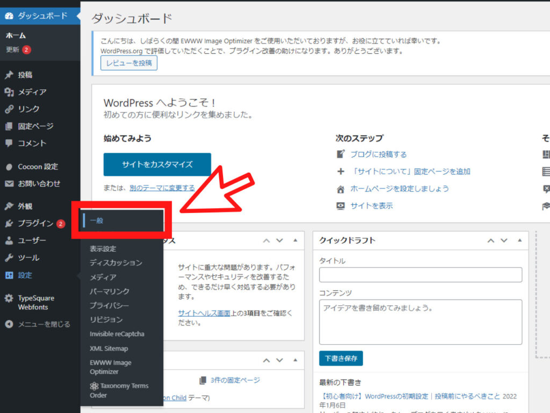Screen dimensions: 550x413
Task: Follow the ホームページを設定しましょう link
Action: click(400, 189)
